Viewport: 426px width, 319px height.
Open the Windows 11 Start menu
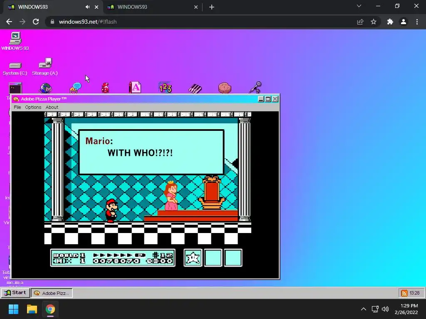pos(13,309)
